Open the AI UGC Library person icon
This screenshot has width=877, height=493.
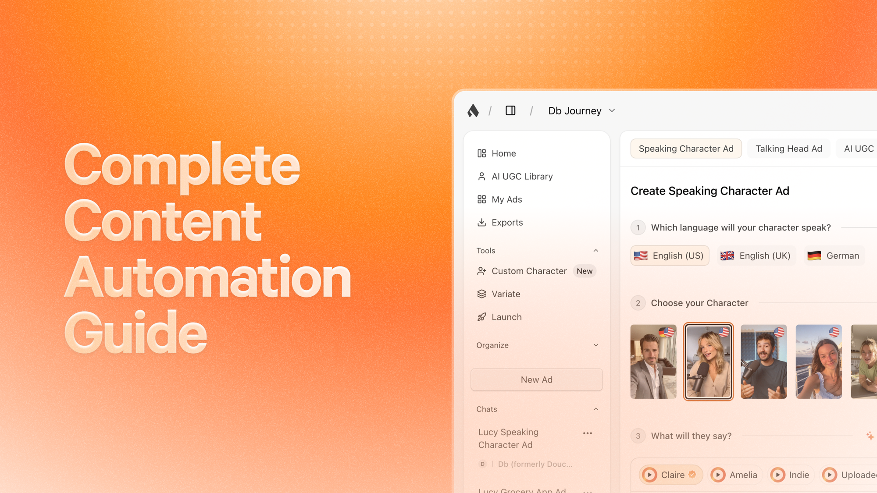[481, 177]
